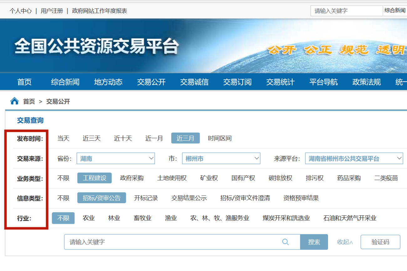Select 资格预审结果 info type
This screenshot has height=271, width=407.
301,198
